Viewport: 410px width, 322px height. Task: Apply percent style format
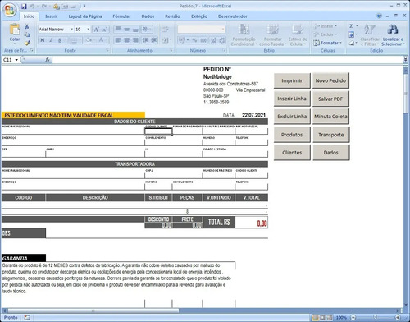[194, 40]
